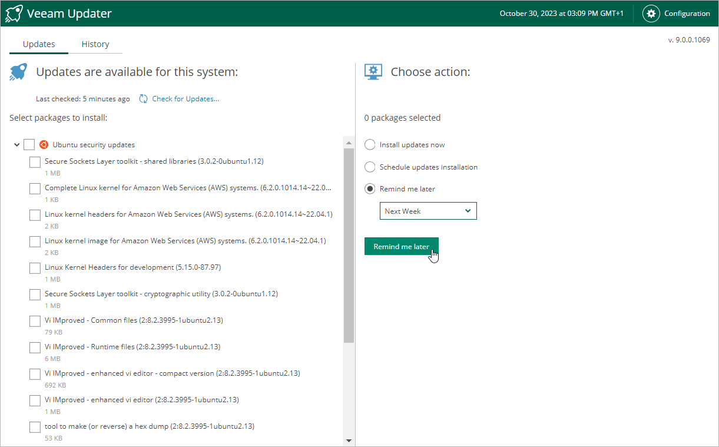Click 'Last checked: 5 minutes ago' text

click(83, 99)
